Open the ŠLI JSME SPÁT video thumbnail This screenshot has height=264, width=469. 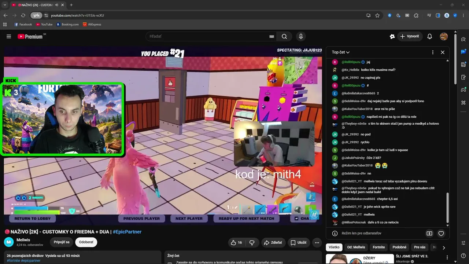coord(360,258)
